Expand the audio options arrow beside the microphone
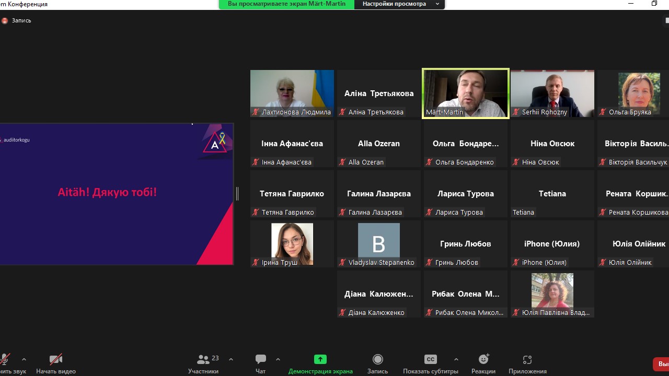 click(x=24, y=359)
